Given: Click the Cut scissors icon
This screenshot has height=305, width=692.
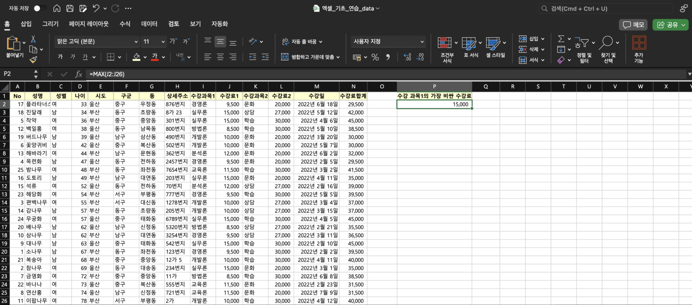Looking at the screenshot, I should click(x=33, y=39).
